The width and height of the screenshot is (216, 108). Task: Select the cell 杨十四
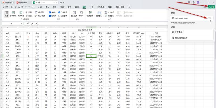click(37, 82)
